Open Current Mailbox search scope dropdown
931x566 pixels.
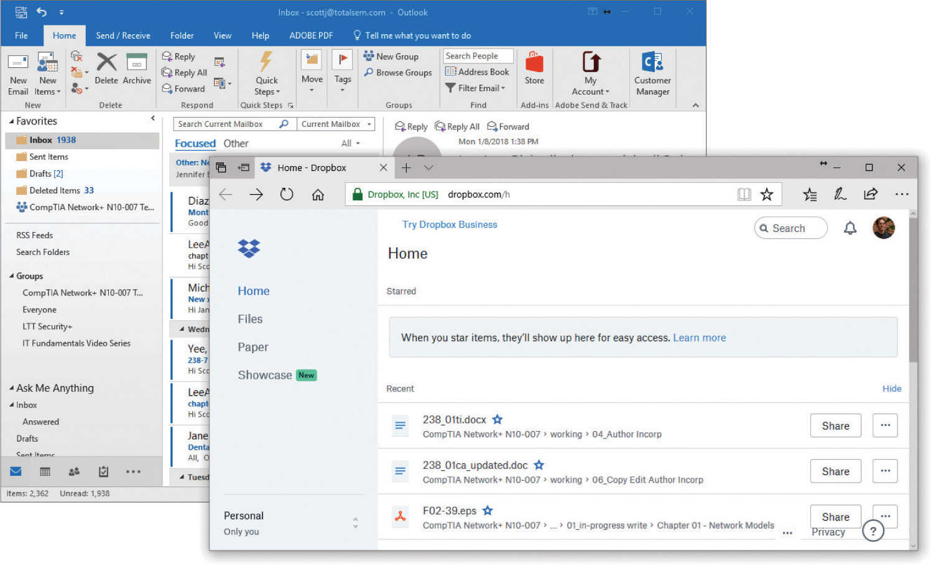(x=335, y=124)
